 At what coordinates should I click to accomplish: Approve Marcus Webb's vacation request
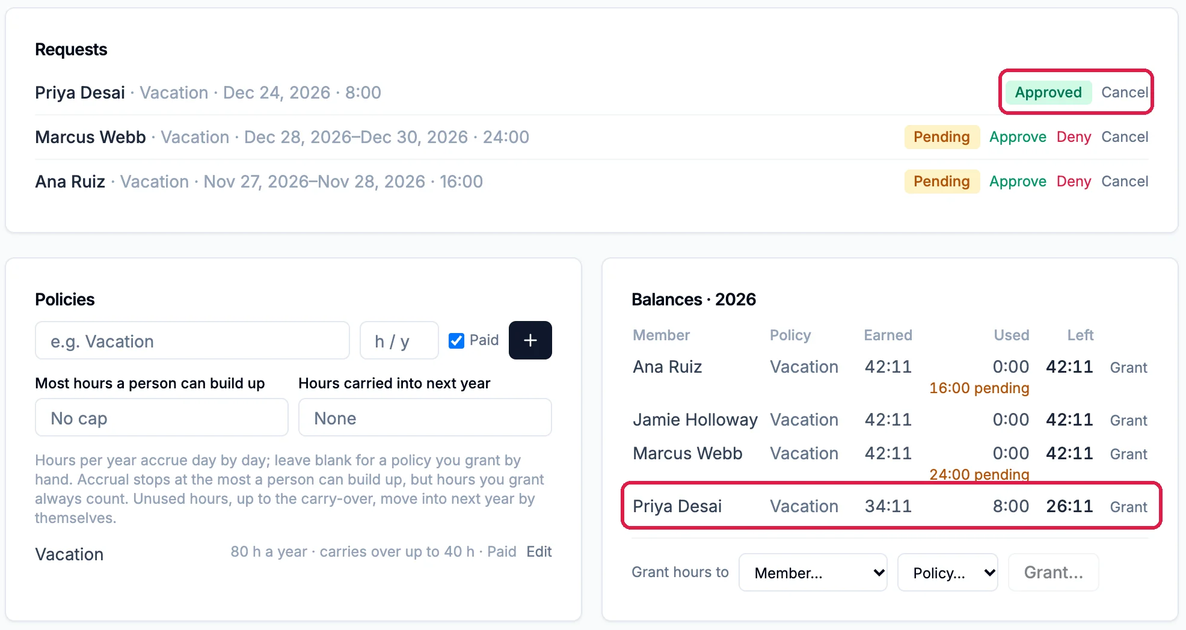click(x=1018, y=137)
